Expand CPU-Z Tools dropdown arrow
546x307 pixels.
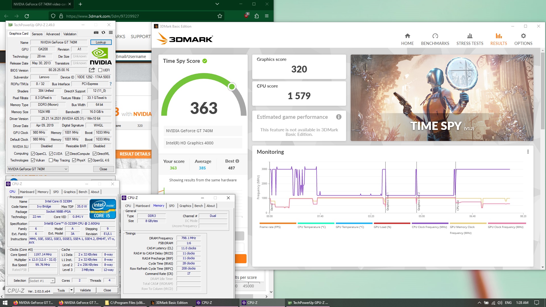click(x=72, y=290)
